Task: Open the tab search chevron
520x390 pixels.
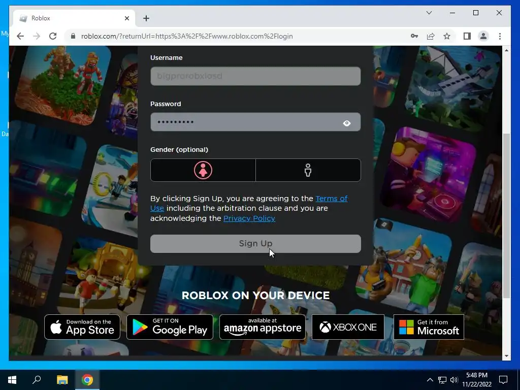Action: [x=429, y=13]
